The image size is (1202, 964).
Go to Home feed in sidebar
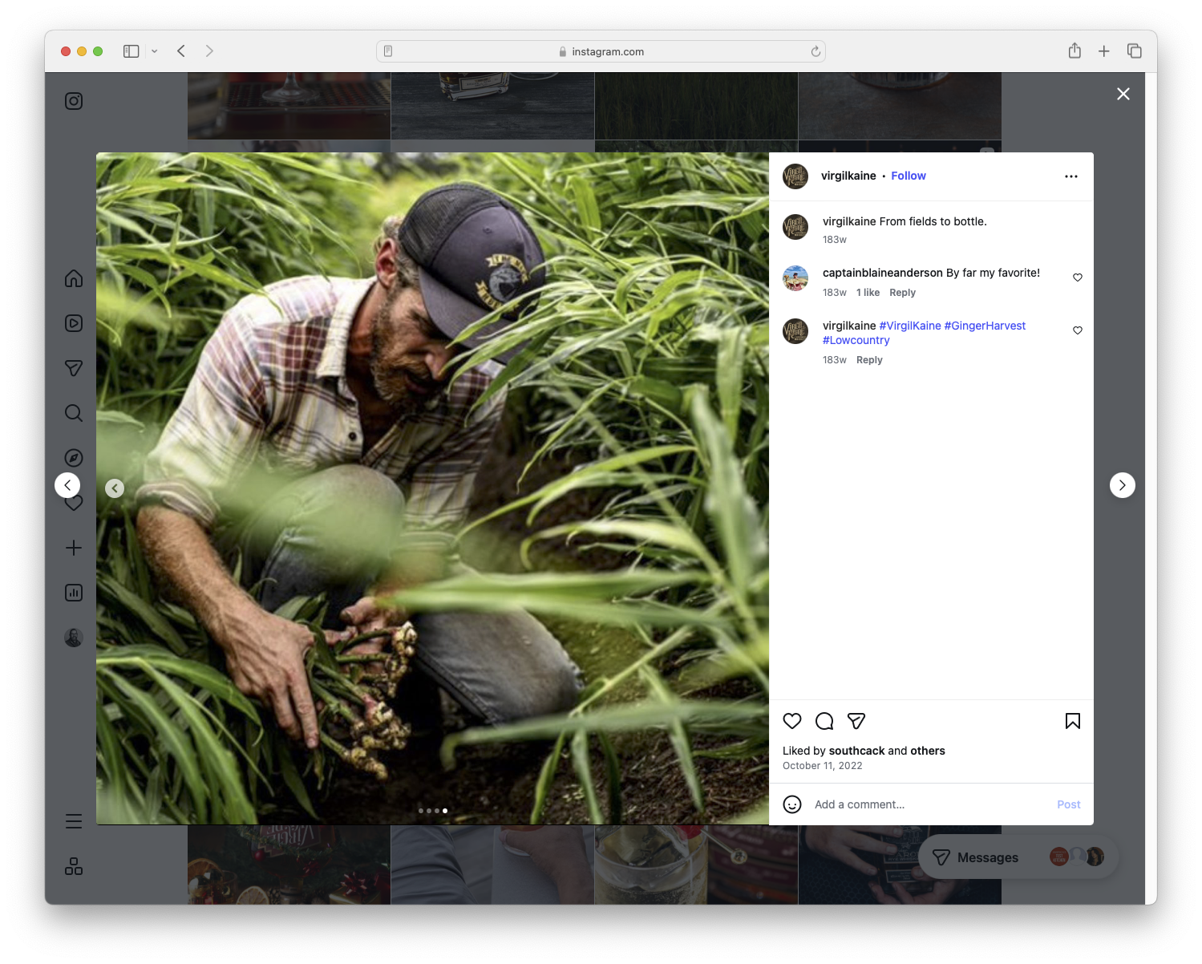pos(74,278)
